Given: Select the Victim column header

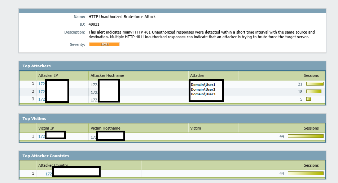Looking at the screenshot, I should 196,128.
